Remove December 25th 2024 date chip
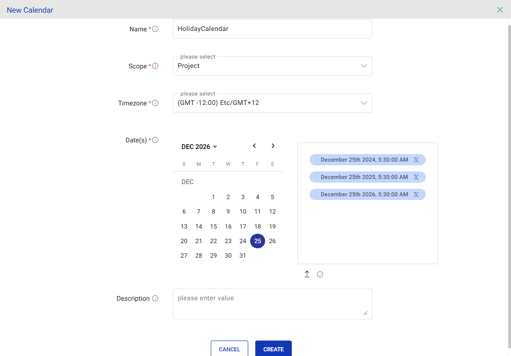 (416, 160)
